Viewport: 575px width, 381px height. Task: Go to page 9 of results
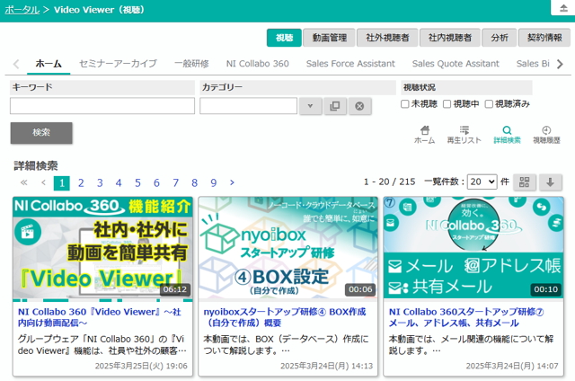tap(214, 182)
